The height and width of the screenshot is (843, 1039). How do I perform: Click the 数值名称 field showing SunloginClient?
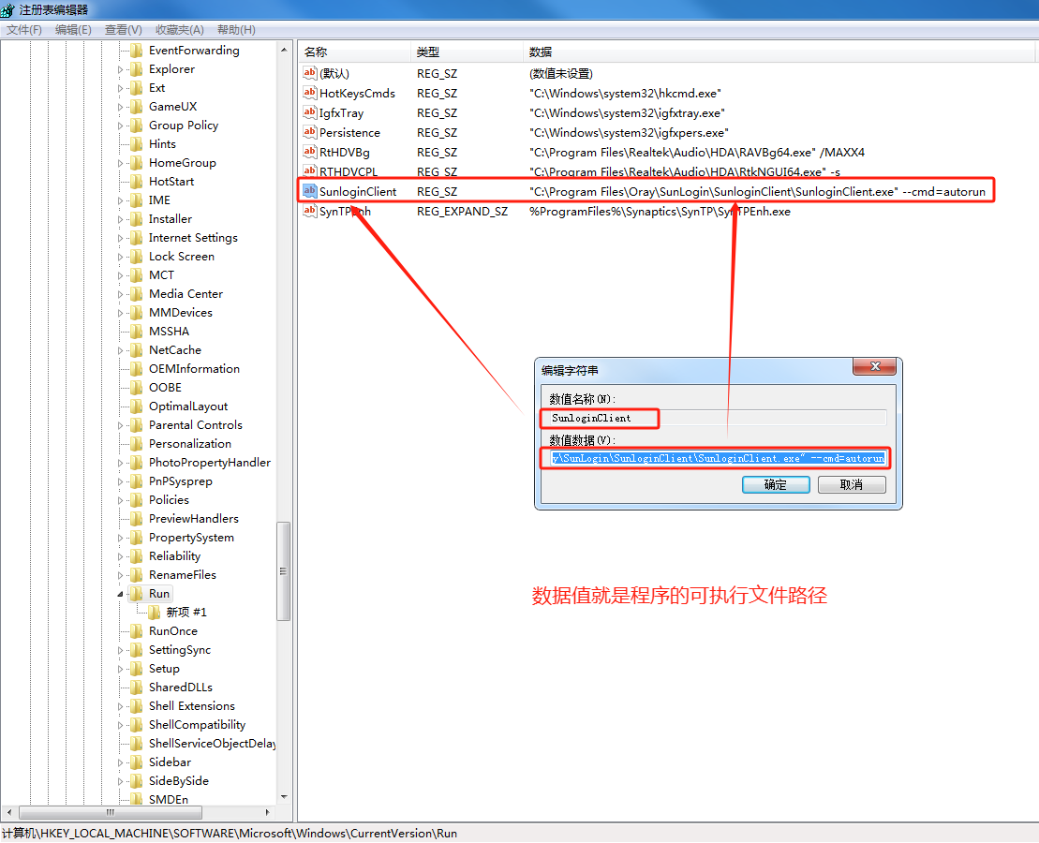click(x=719, y=418)
